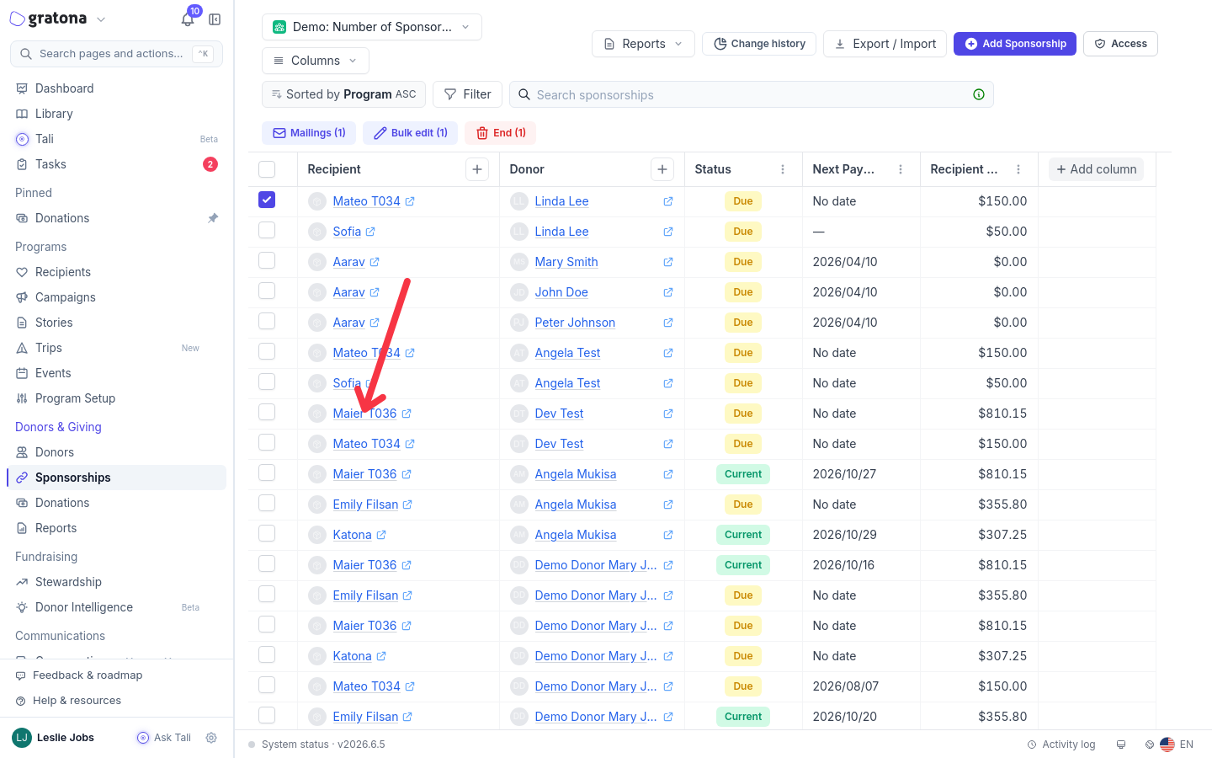Click the Search sponsorships field
1212x758 pixels.
pos(751,94)
